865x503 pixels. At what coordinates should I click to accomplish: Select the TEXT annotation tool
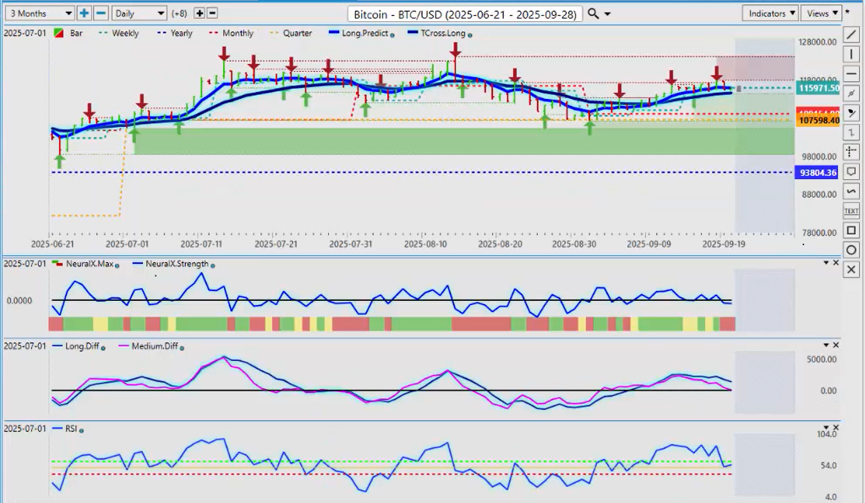click(x=851, y=210)
